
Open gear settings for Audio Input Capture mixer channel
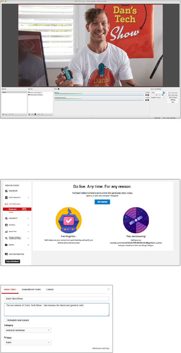tap(148, 100)
